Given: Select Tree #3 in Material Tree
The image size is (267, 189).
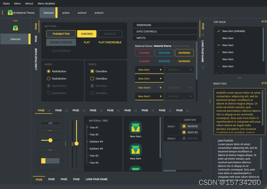Looking at the screenshot, I should click(x=94, y=156).
